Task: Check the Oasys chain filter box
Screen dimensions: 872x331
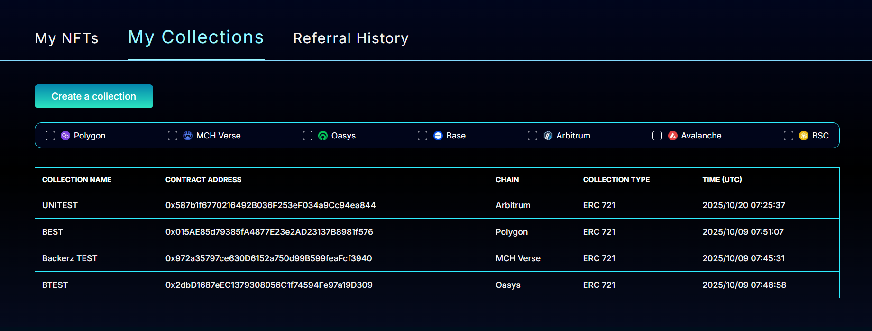Action: coord(308,136)
